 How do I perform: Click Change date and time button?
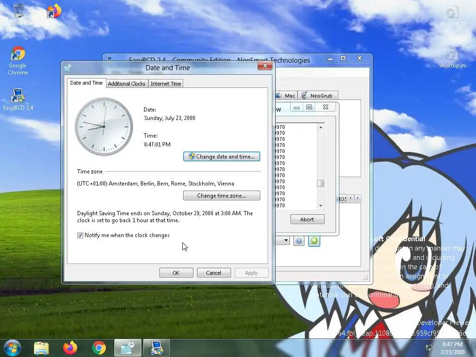[222, 157]
